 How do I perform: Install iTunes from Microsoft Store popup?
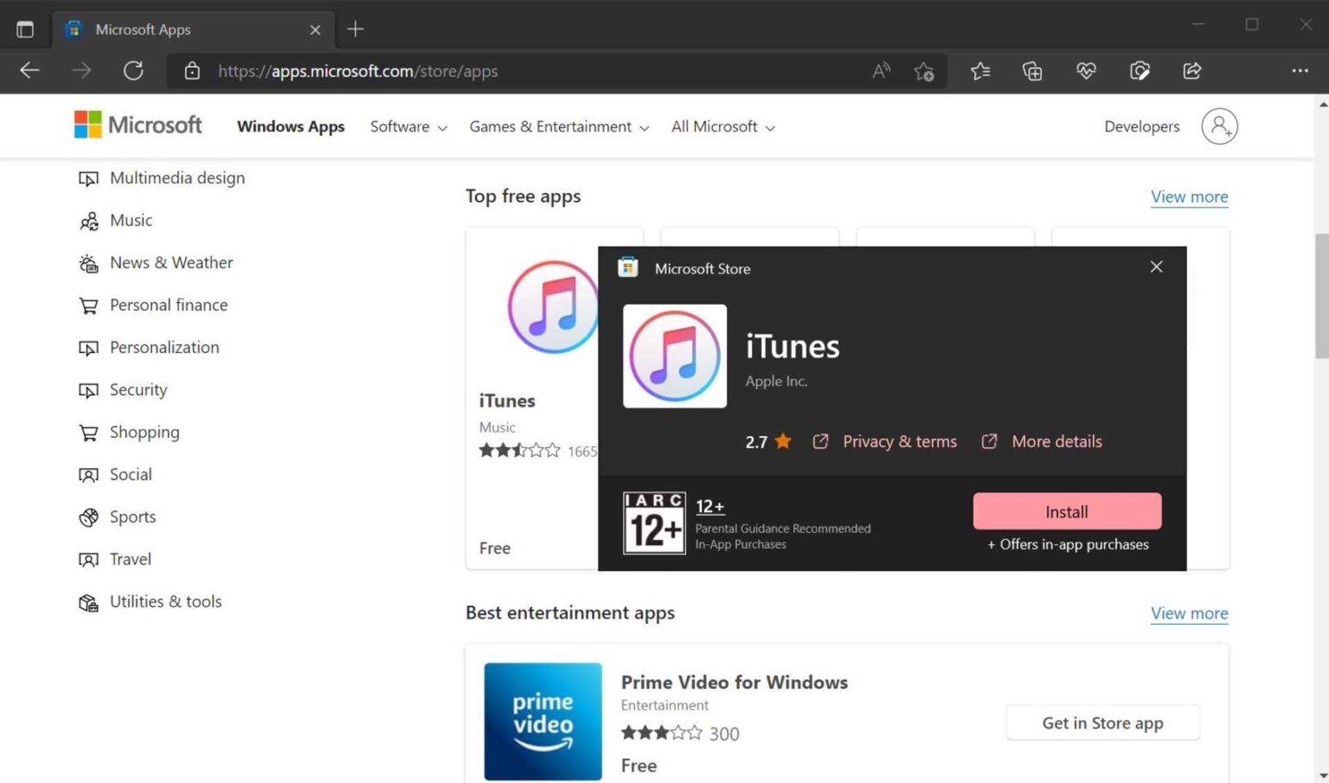1067,512
